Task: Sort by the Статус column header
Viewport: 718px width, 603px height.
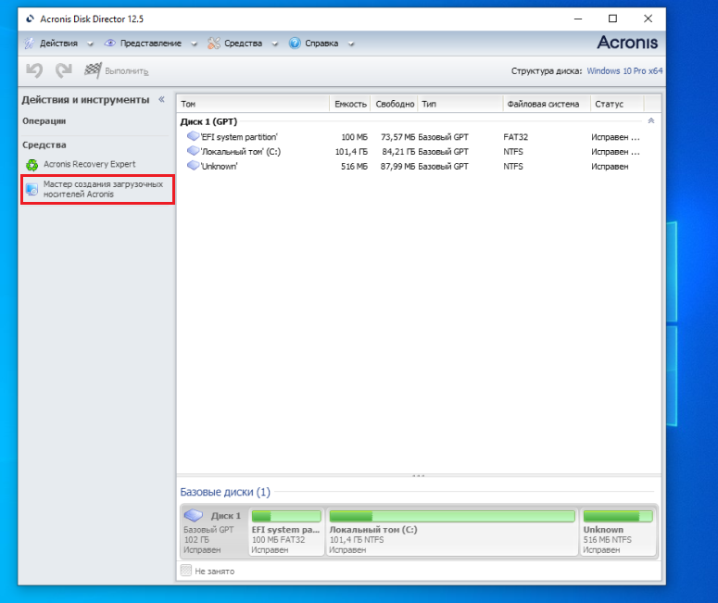Action: (x=616, y=104)
